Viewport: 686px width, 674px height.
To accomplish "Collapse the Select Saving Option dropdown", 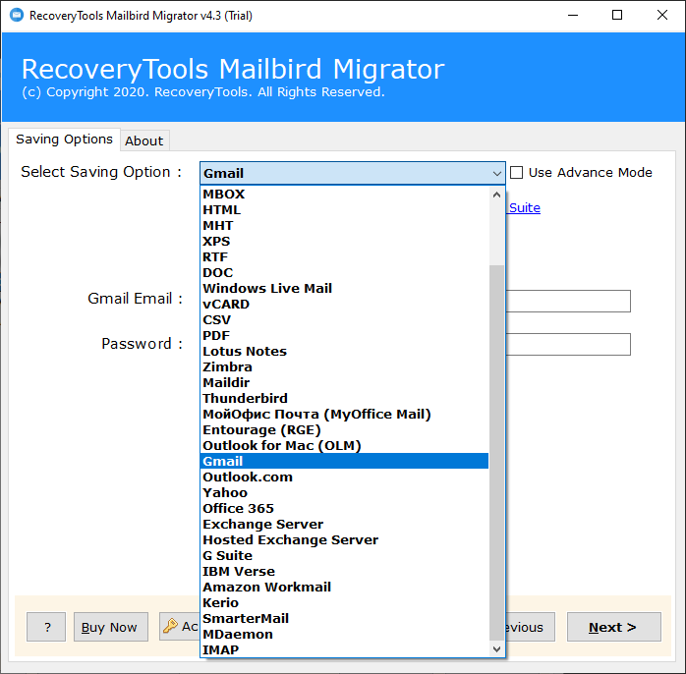I will [496, 173].
